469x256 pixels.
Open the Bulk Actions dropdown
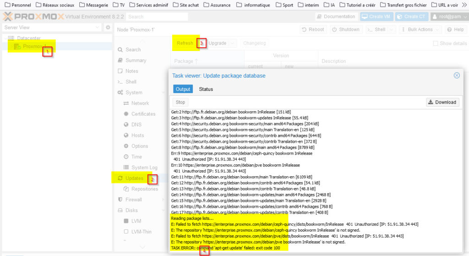pyautogui.click(x=420, y=29)
